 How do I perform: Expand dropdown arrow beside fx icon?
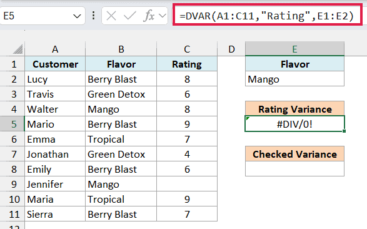tap(162, 16)
